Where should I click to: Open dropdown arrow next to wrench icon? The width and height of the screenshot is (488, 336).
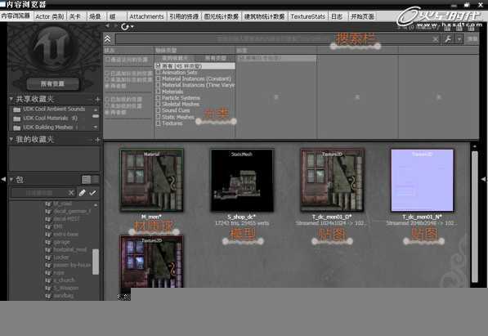coord(459,39)
